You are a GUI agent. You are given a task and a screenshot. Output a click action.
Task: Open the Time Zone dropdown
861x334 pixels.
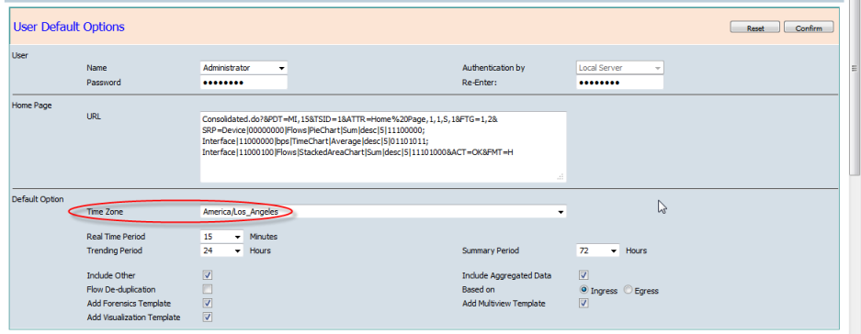[x=383, y=211]
